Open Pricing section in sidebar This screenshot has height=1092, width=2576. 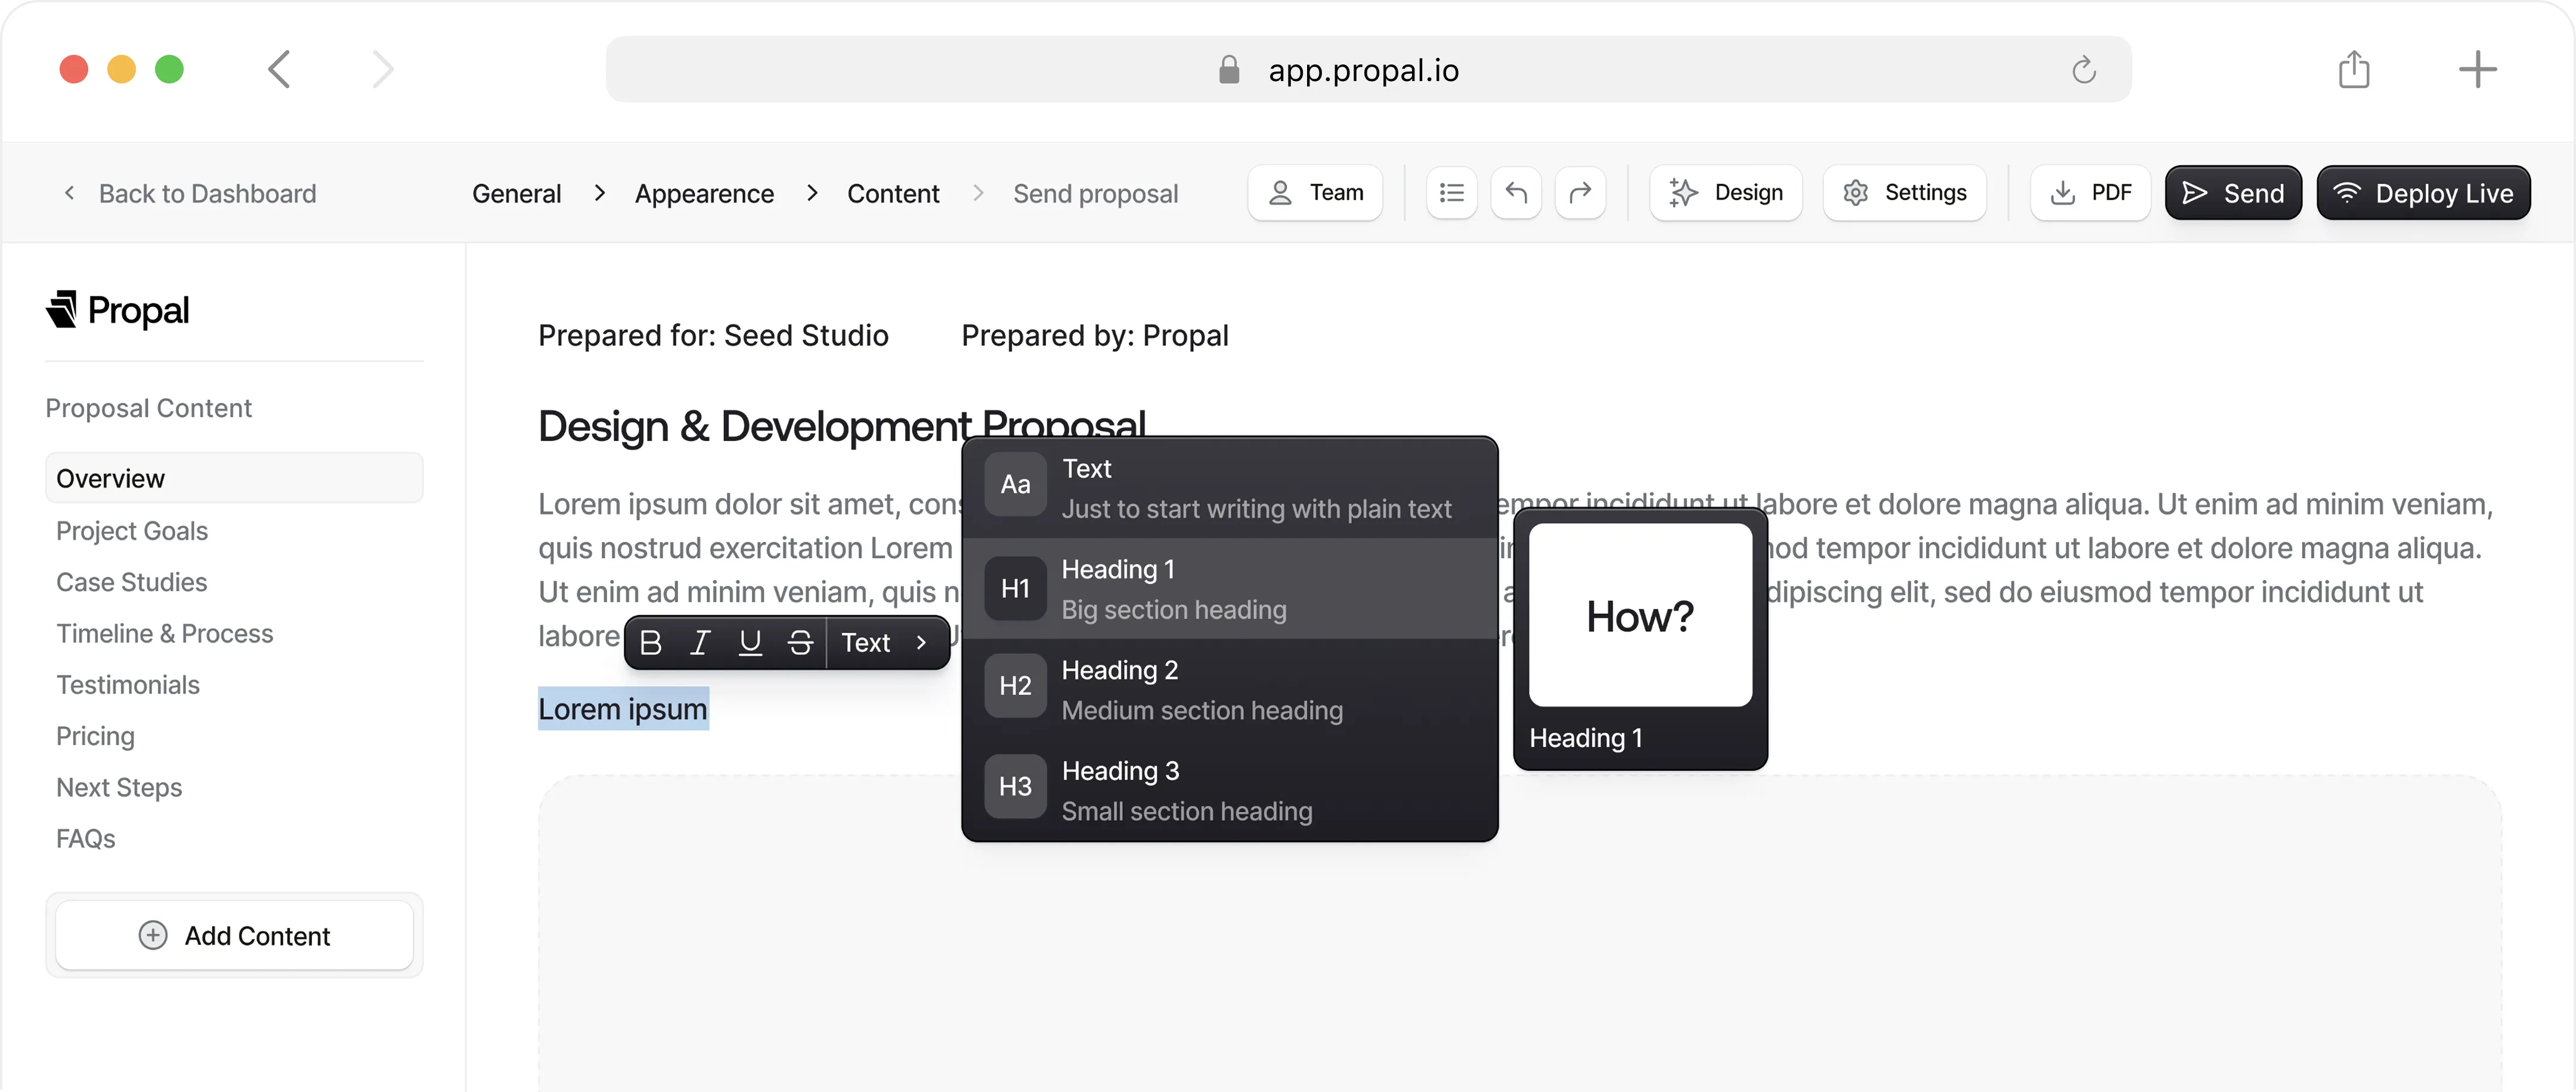click(95, 736)
